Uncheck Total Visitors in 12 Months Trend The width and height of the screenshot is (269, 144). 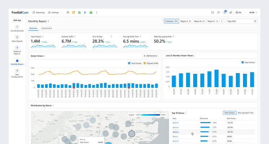click(242, 62)
